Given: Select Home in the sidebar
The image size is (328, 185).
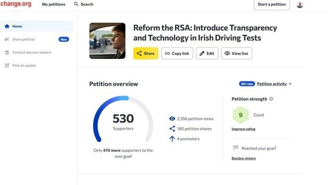Looking at the screenshot, I should 37,26.
